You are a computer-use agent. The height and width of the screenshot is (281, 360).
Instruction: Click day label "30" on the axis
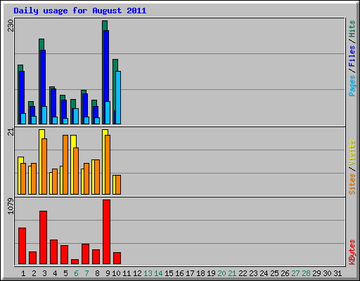tap(327, 273)
